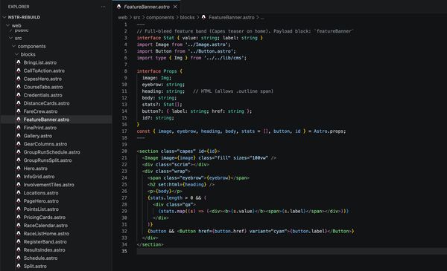
Task: Select the highlighted FeatureBanner.astro tree row
Action: pos(56,120)
